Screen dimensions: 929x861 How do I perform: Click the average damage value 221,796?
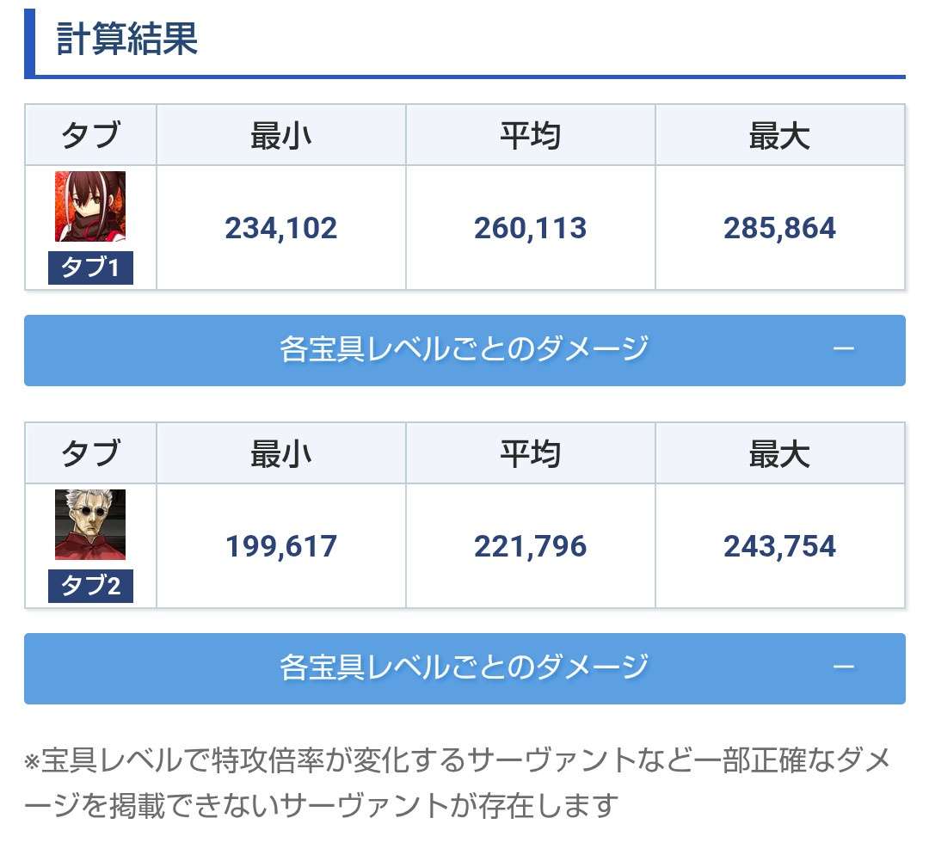(x=530, y=546)
